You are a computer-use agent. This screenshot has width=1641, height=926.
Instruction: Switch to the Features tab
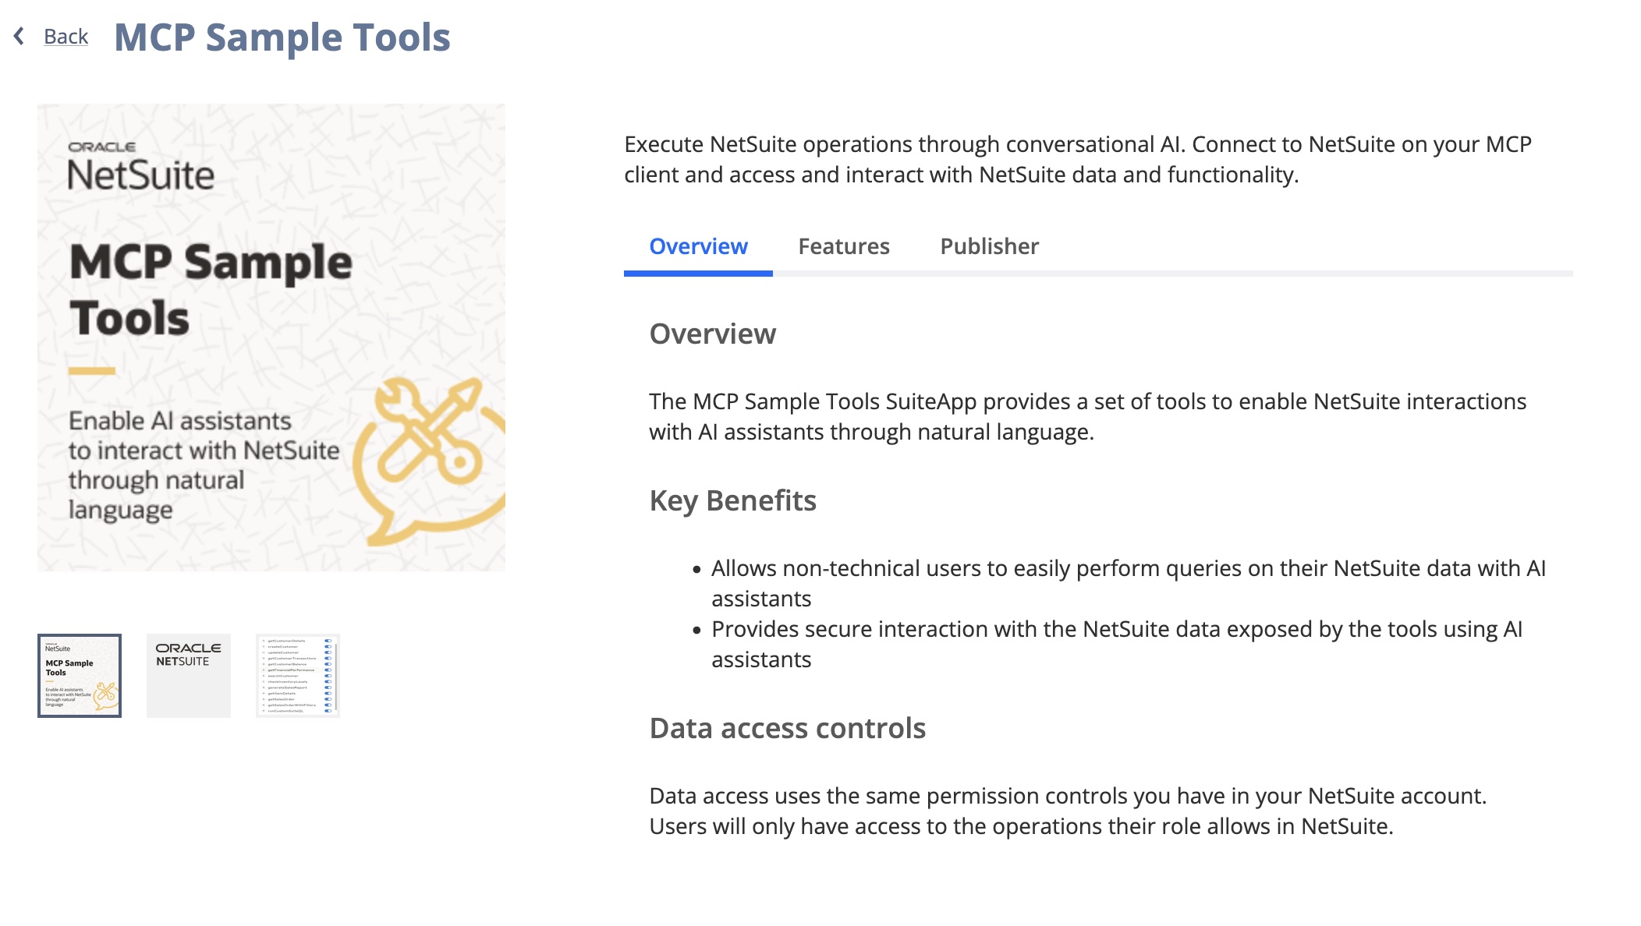(843, 246)
